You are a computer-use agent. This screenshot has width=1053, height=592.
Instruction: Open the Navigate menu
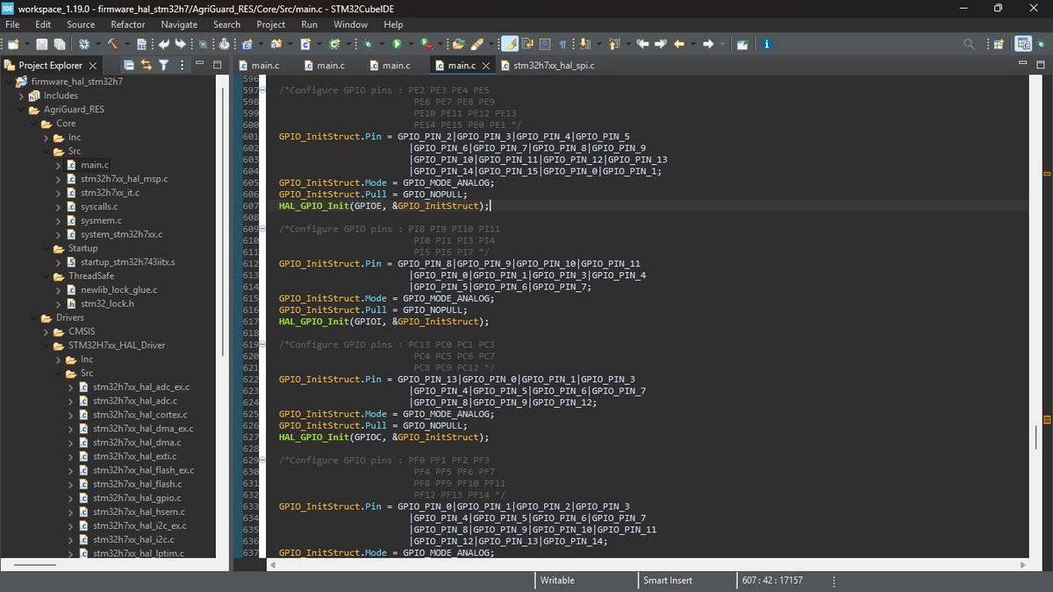[x=179, y=25]
